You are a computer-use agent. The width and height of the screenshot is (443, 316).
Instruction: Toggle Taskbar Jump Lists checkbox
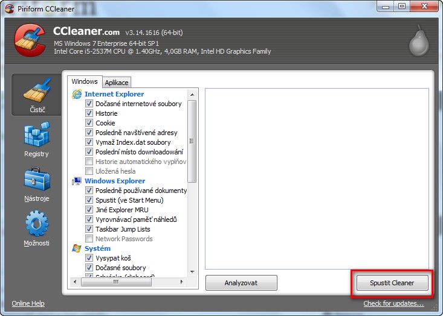(x=89, y=229)
